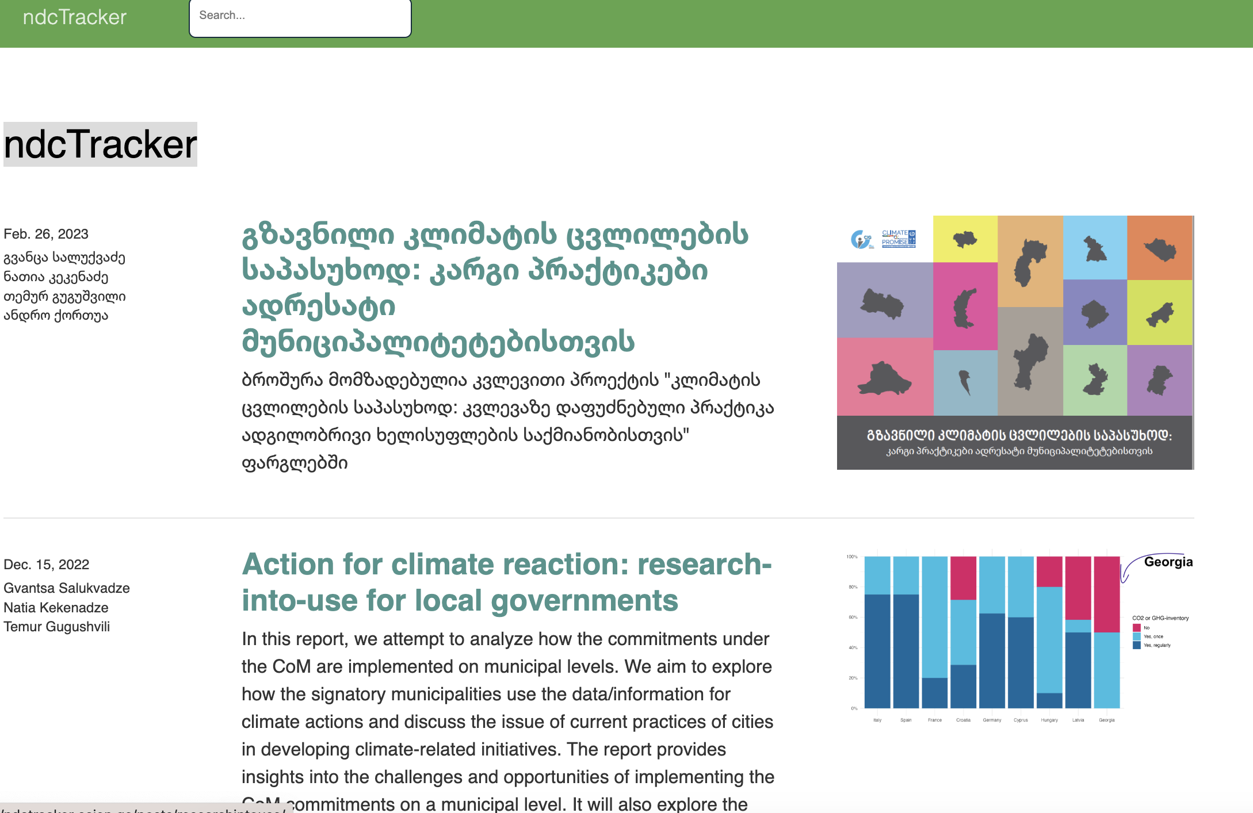Click the Italy bar in the chart
1253x813 pixels.
point(877,632)
